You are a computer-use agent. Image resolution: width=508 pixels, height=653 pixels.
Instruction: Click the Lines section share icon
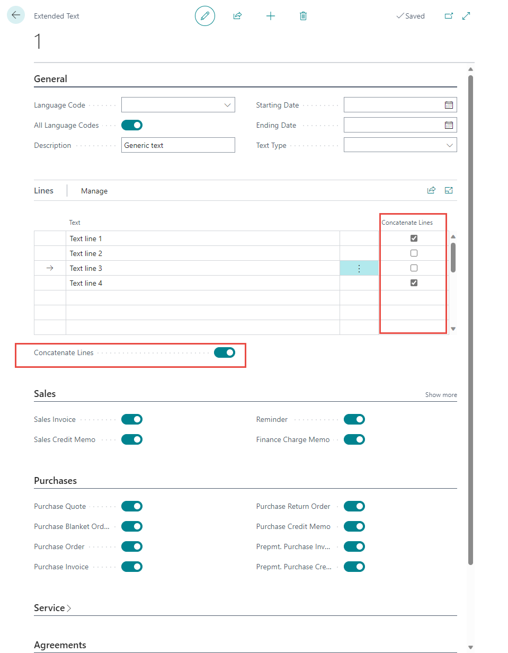(431, 190)
